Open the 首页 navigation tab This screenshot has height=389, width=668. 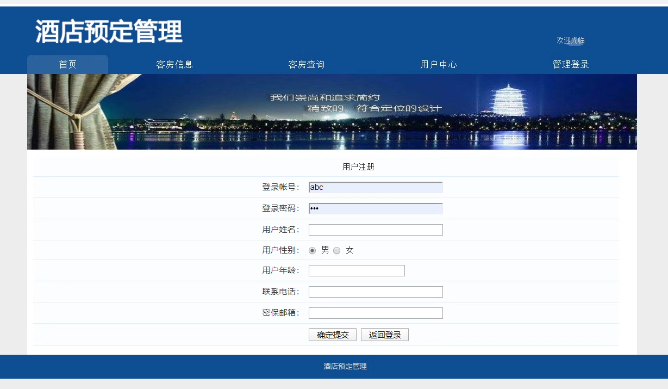tap(67, 64)
